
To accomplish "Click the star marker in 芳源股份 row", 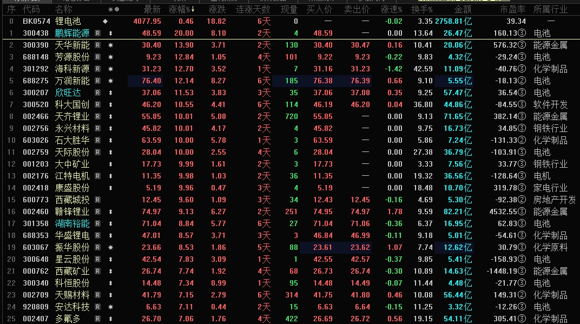I will pos(110,57).
